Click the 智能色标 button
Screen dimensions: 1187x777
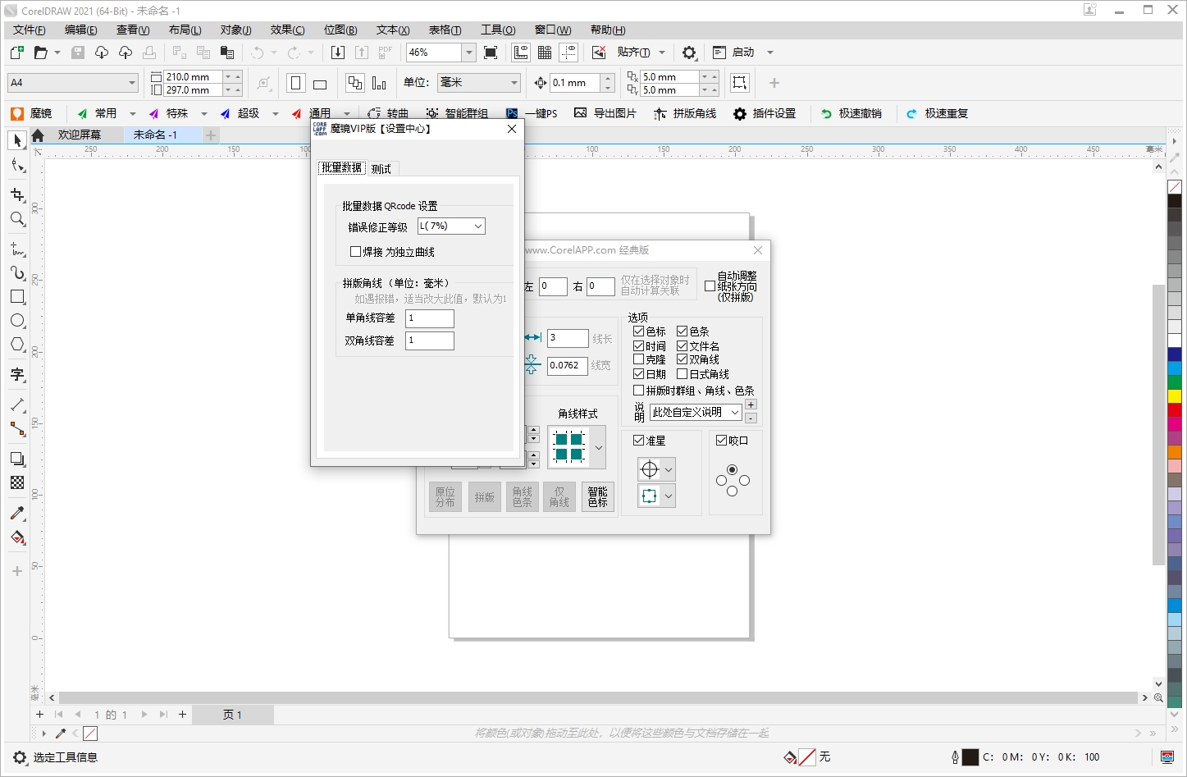(x=598, y=497)
